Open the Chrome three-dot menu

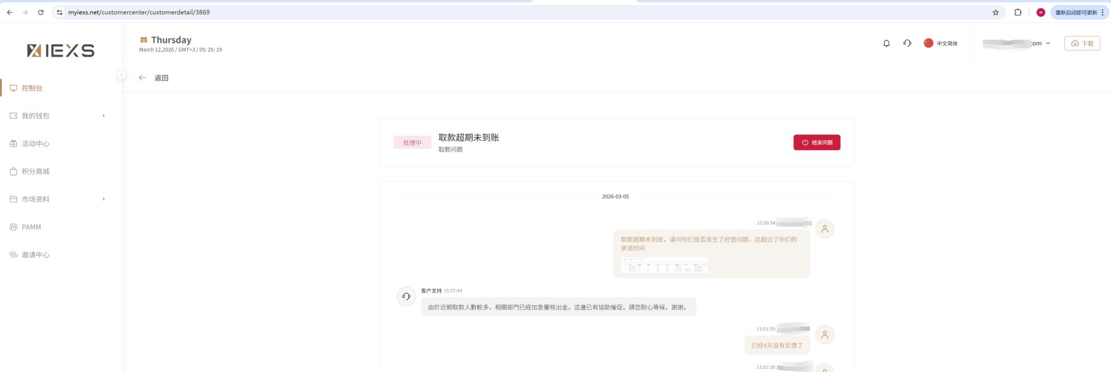(1102, 12)
